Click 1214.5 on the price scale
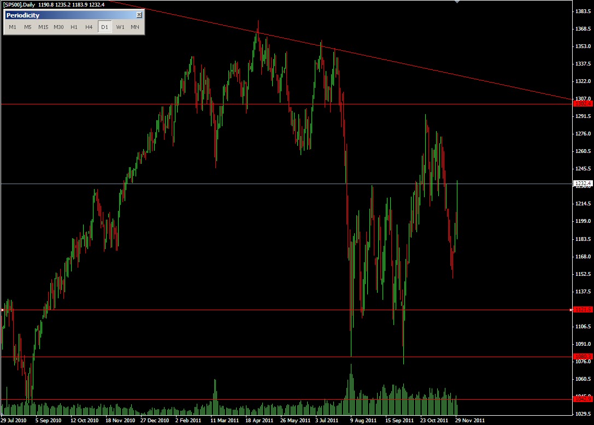 584,203
